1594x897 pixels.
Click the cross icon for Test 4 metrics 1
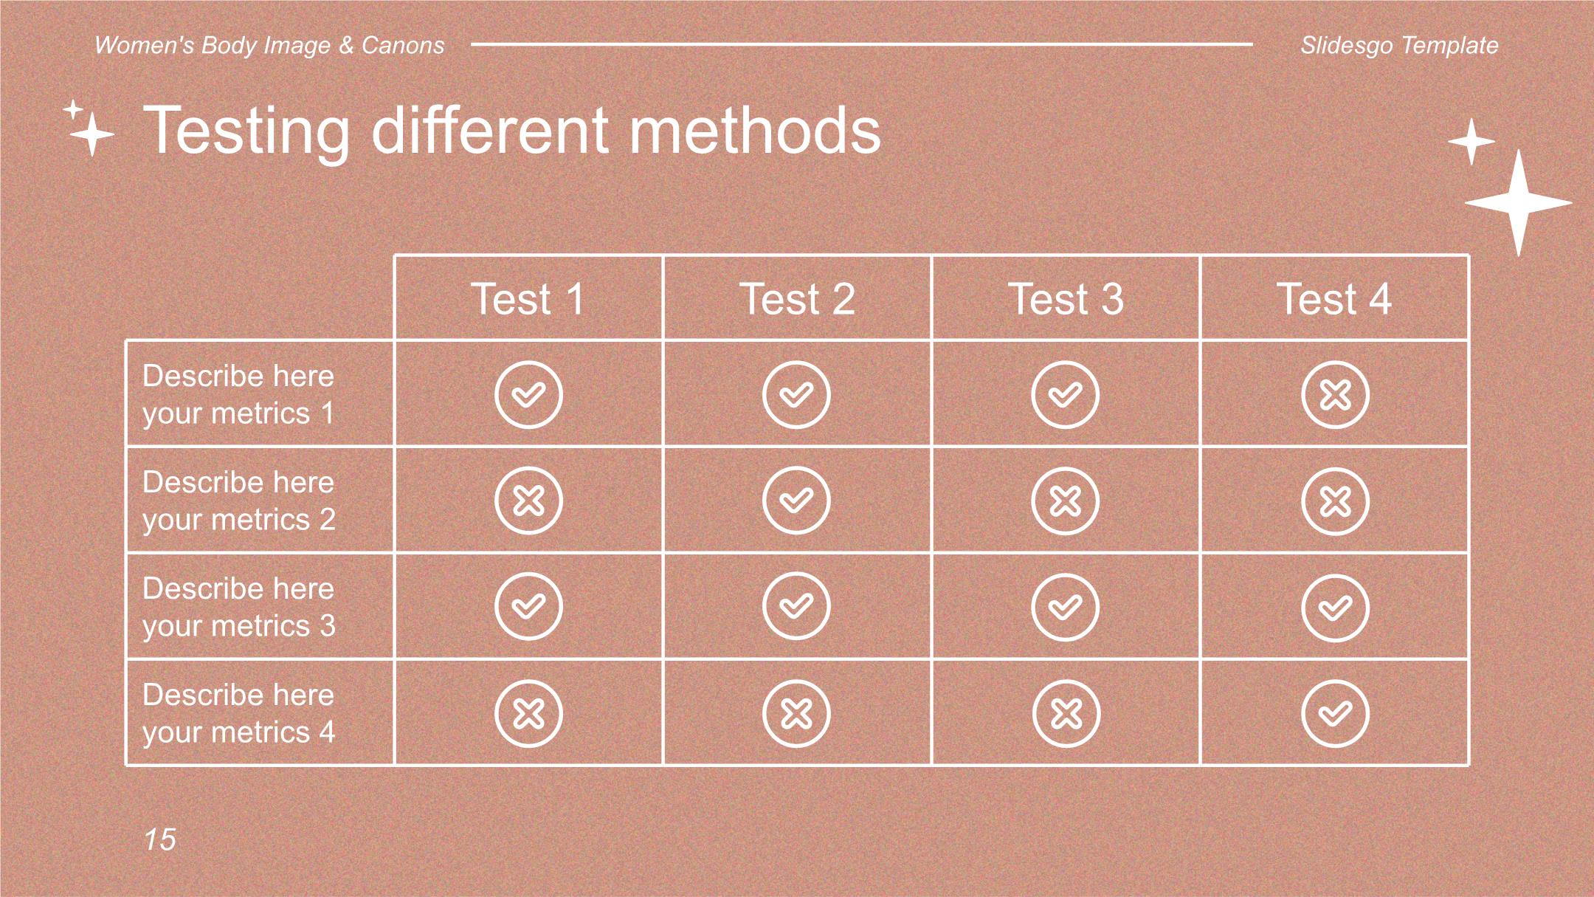click(x=1335, y=395)
